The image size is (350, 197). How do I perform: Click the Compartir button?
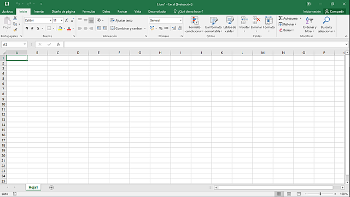pyautogui.click(x=334, y=11)
